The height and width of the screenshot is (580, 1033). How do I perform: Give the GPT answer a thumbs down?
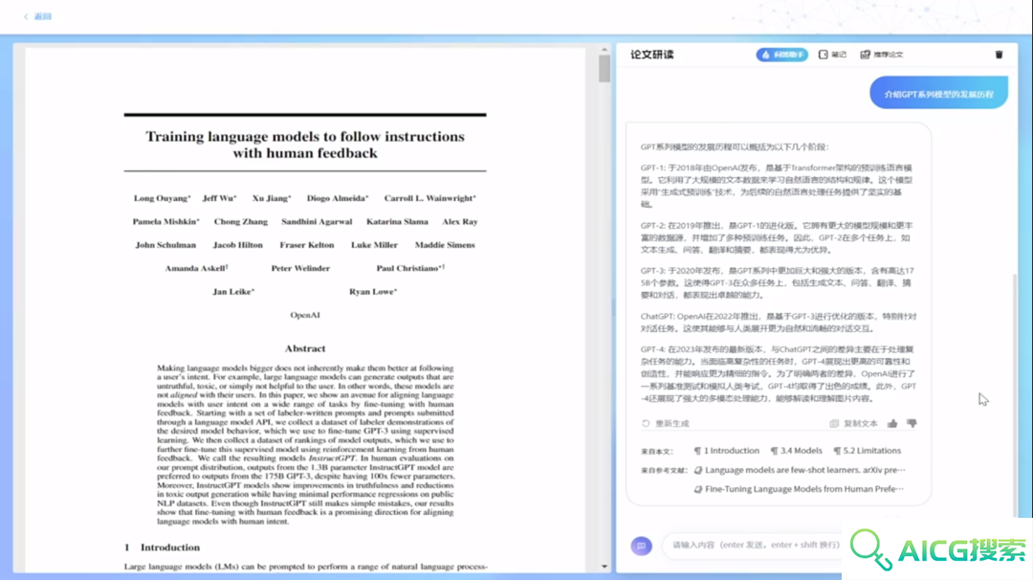tap(912, 423)
